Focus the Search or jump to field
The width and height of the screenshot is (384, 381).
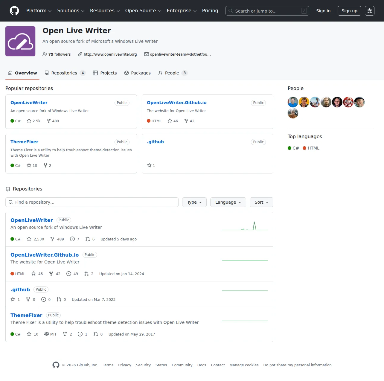click(267, 11)
